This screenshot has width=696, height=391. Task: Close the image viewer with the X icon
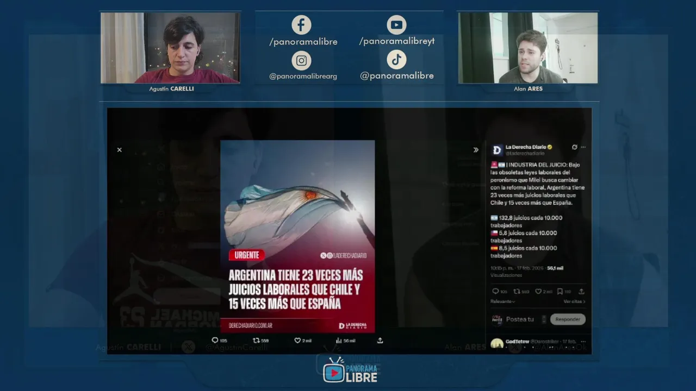[120, 150]
